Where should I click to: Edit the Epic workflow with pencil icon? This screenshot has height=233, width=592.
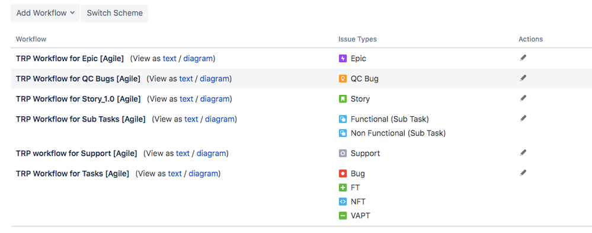click(x=523, y=58)
